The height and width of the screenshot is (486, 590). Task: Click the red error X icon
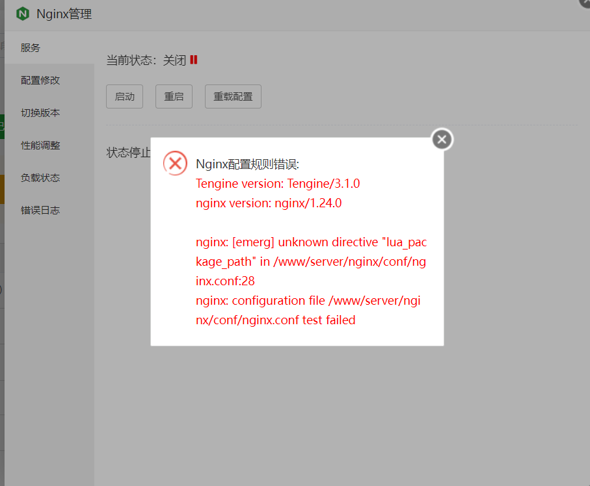(175, 163)
